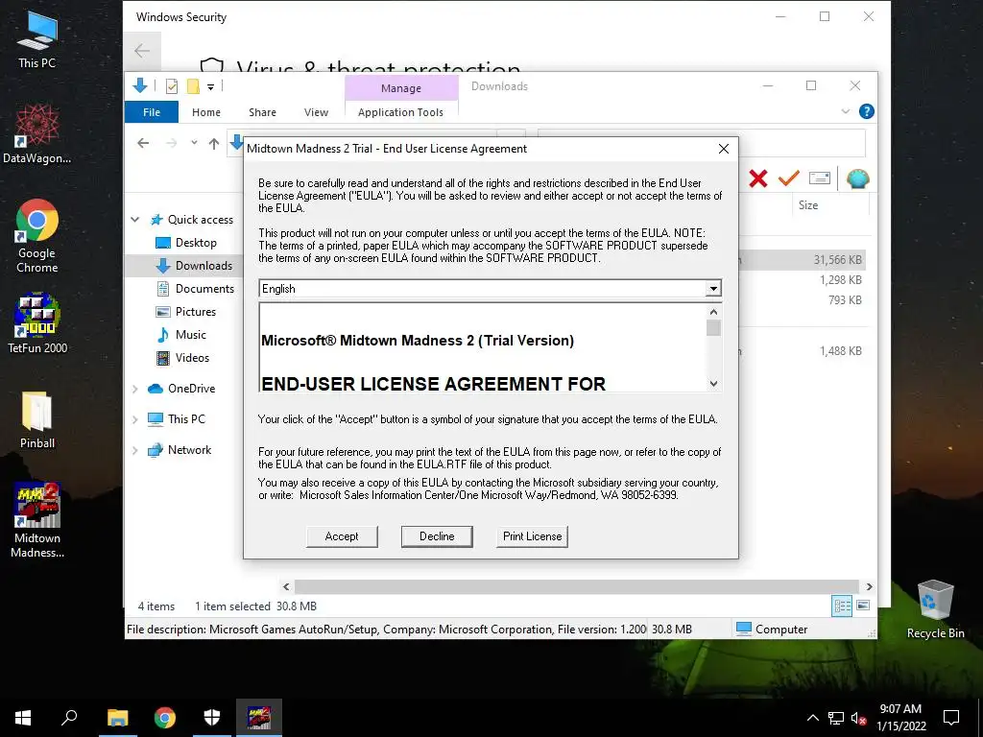This screenshot has width=983, height=737.
Task: Click the Size column header
Action: tap(808, 205)
